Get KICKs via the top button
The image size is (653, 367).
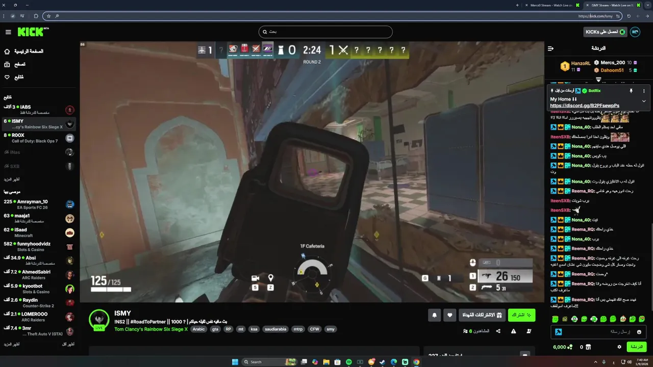(605, 32)
